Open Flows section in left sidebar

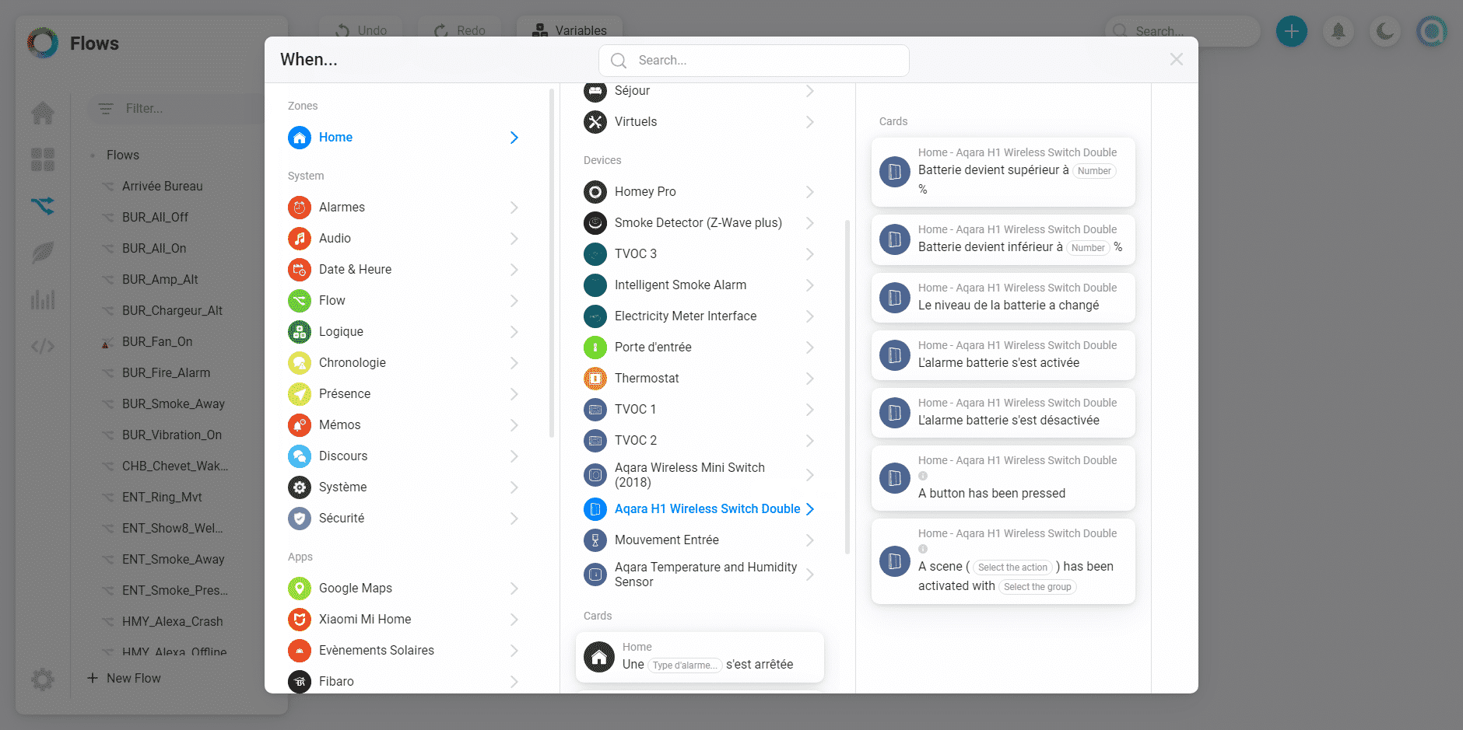click(x=43, y=206)
